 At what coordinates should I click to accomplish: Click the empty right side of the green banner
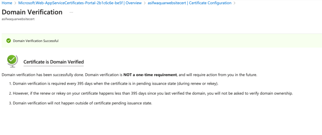(220, 41)
